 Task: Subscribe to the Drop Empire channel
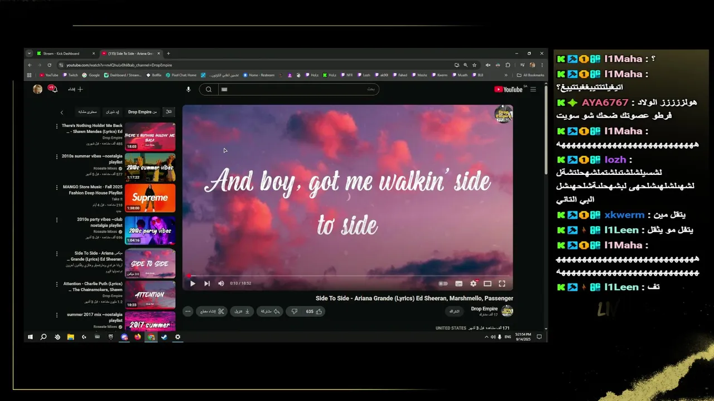pos(454,311)
